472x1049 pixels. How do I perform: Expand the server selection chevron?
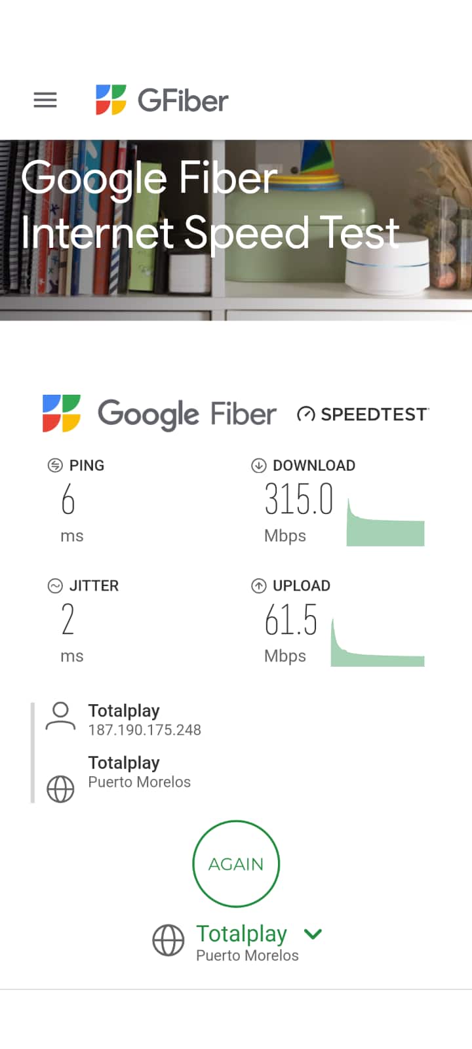(x=313, y=934)
